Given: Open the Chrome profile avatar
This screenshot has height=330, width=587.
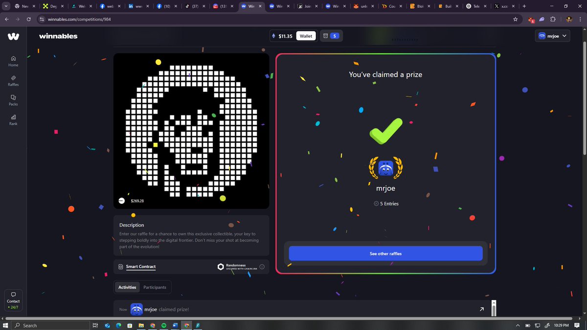Looking at the screenshot, I should [569, 19].
